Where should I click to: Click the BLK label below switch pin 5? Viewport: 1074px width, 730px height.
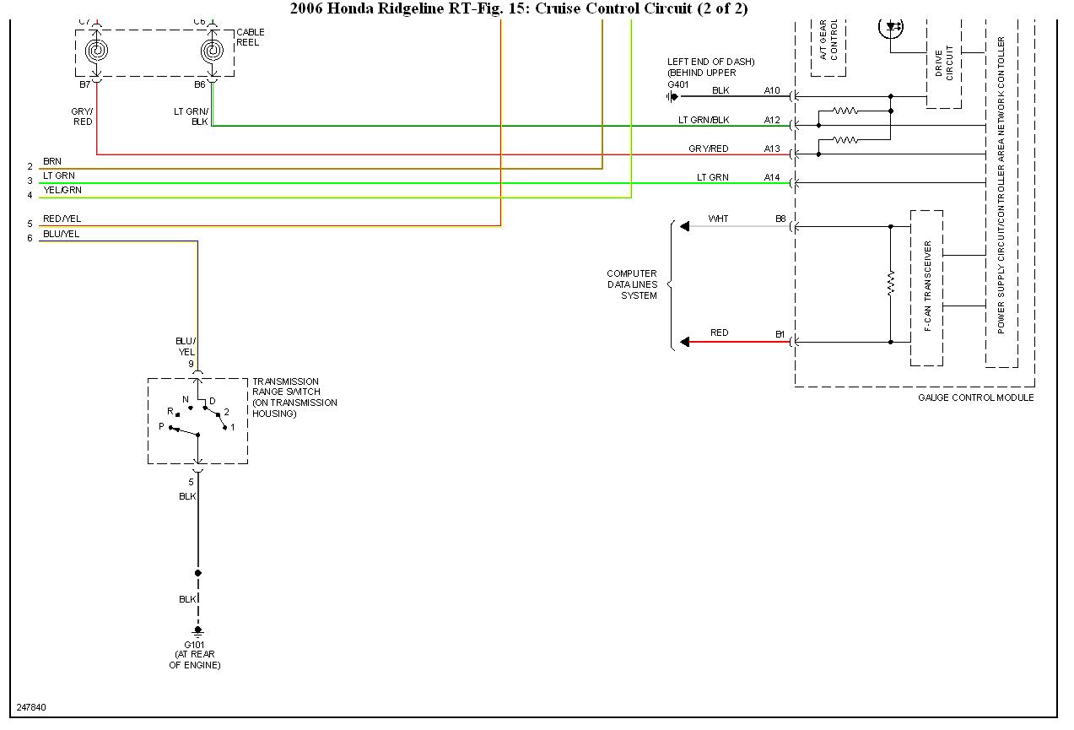[x=187, y=496]
